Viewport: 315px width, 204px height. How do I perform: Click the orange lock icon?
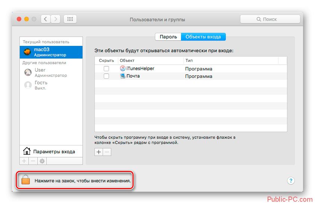tap(25, 181)
